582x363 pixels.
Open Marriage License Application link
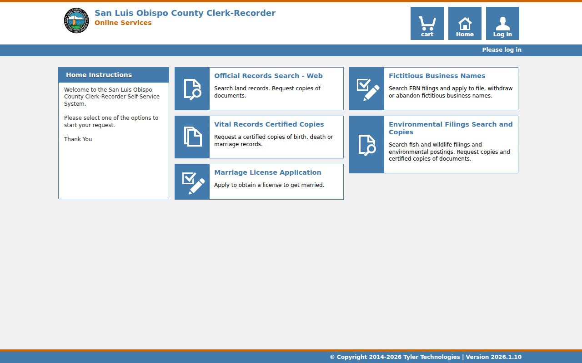point(268,172)
